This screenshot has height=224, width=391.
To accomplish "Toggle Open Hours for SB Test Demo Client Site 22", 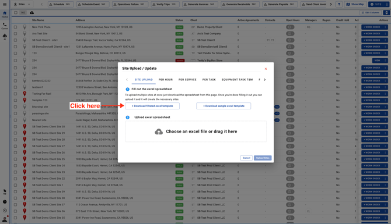I will 290,179.
